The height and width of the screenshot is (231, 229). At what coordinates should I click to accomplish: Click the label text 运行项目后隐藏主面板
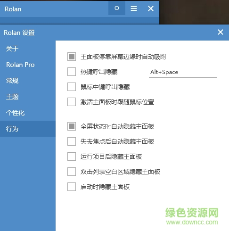point(111,157)
